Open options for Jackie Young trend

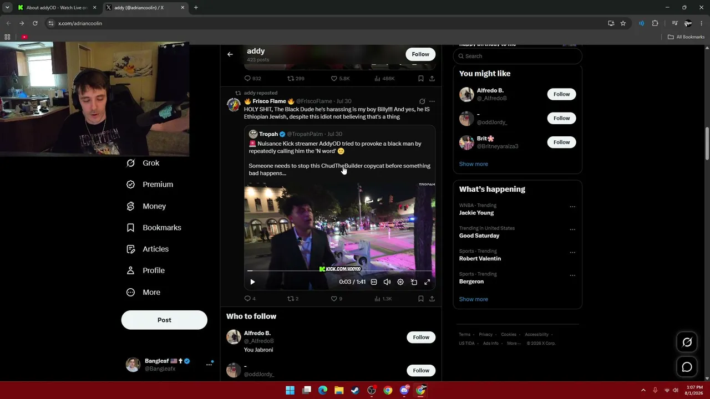pyautogui.click(x=572, y=207)
